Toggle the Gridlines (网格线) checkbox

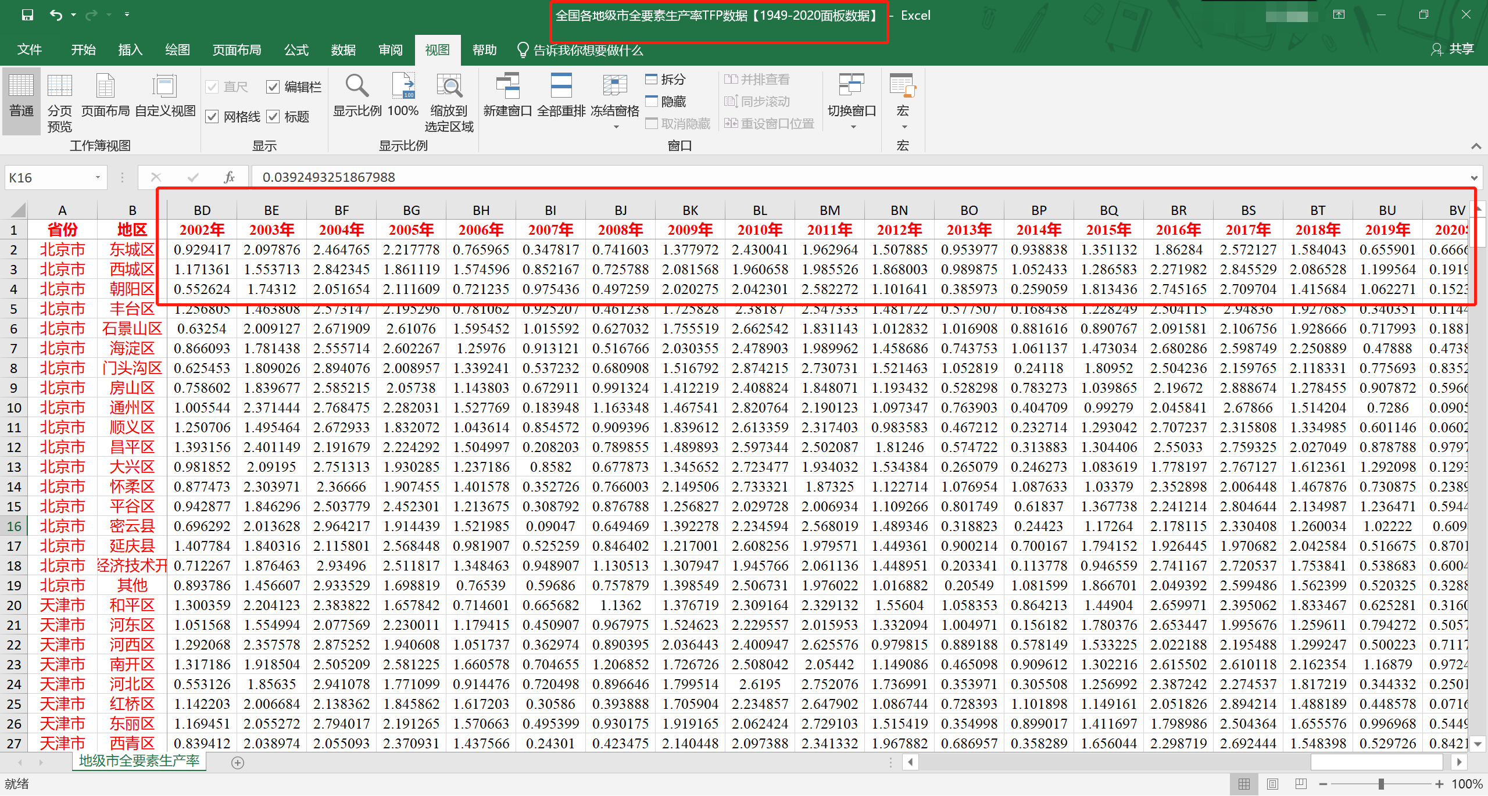point(213,117)
